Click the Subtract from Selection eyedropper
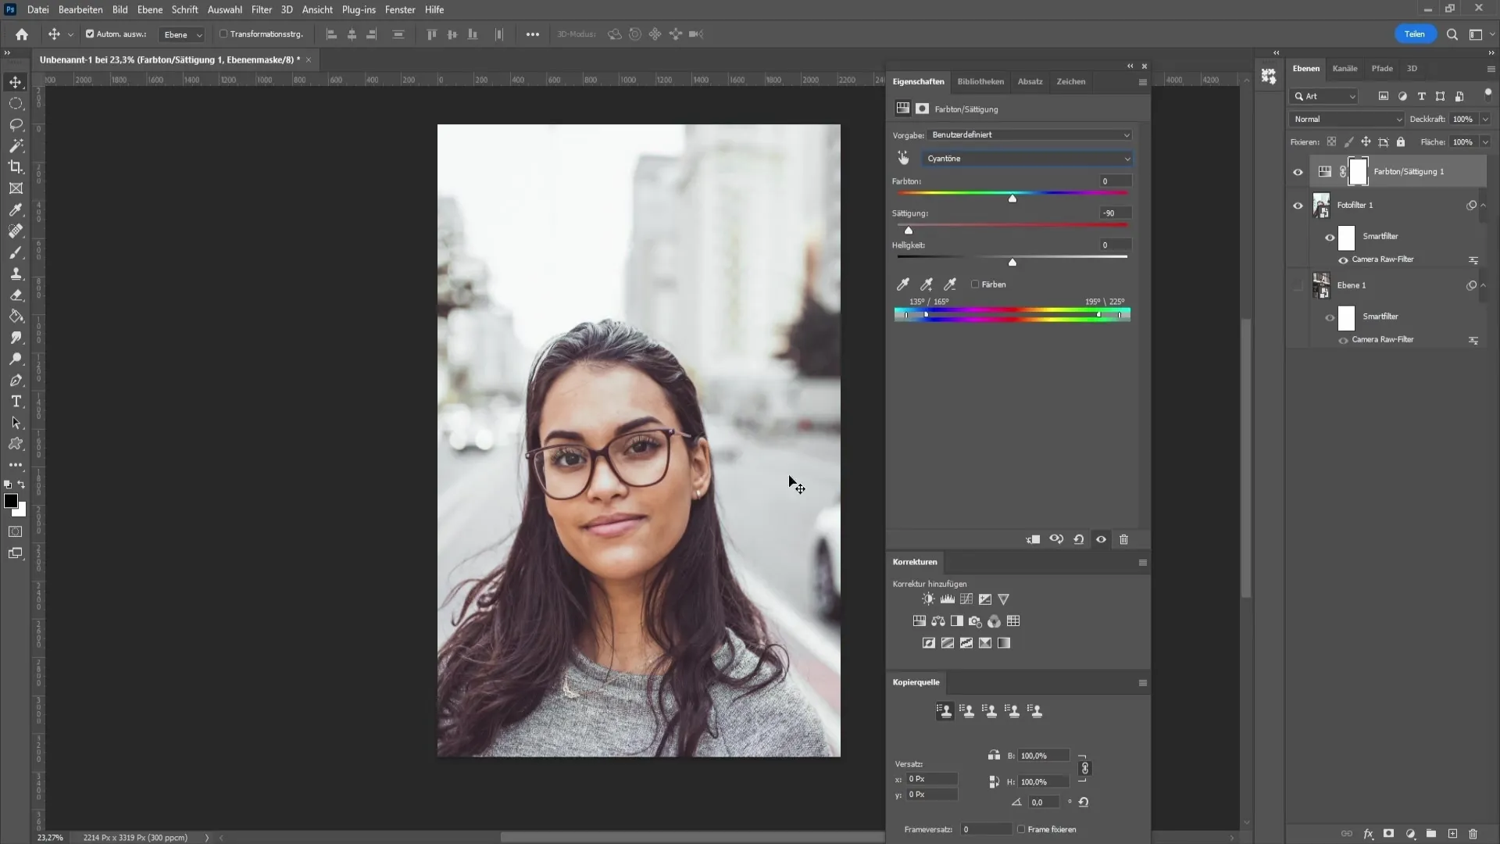 tap(950, 284)
